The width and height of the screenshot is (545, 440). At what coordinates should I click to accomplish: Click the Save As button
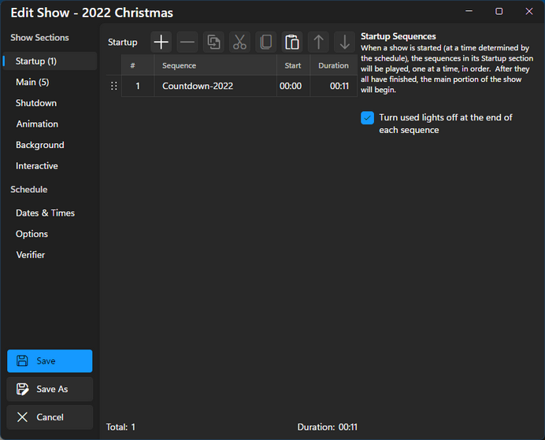(50, 389)
